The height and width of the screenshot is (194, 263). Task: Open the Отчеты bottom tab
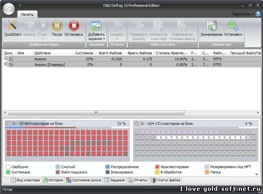[x=138, y=180]
